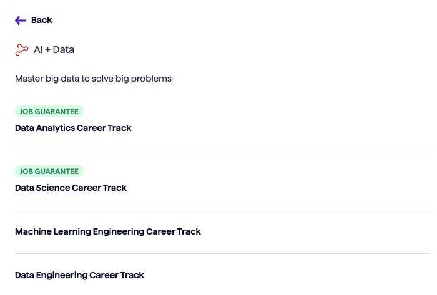Click divider line below Data Science track
437x295 pixels.
point(223,210)
